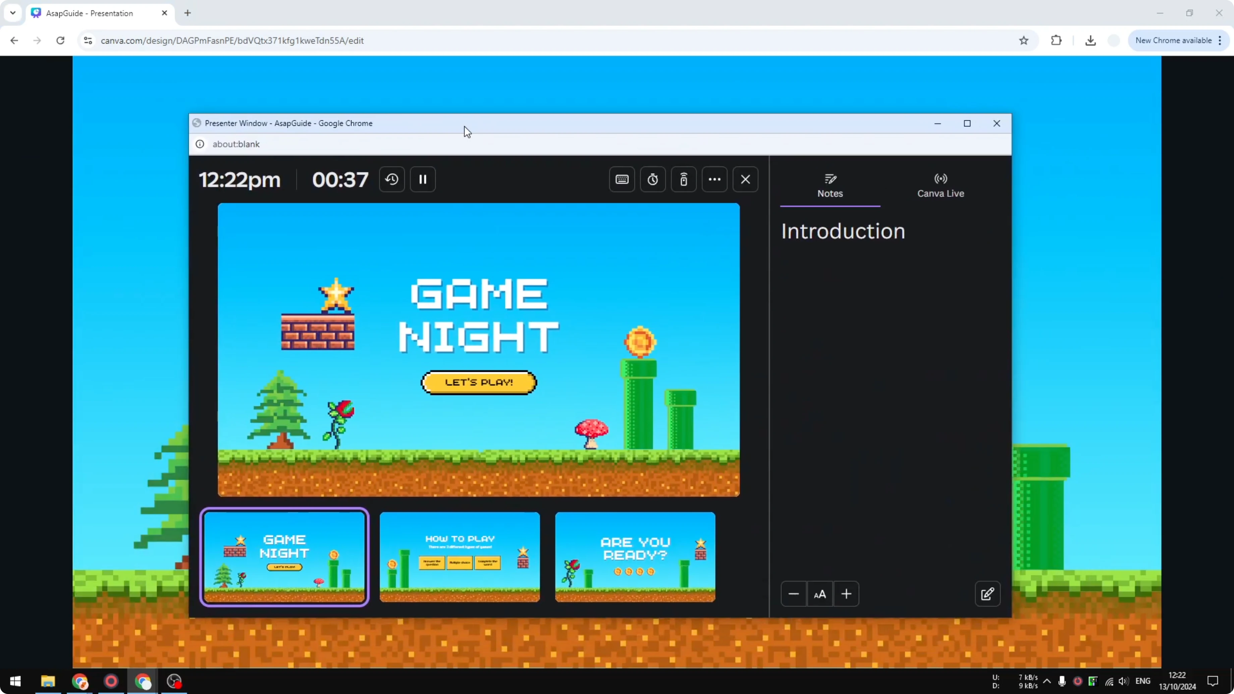Switch to the Notes tab
The image size is (1234, 694).
pos(830,186)
